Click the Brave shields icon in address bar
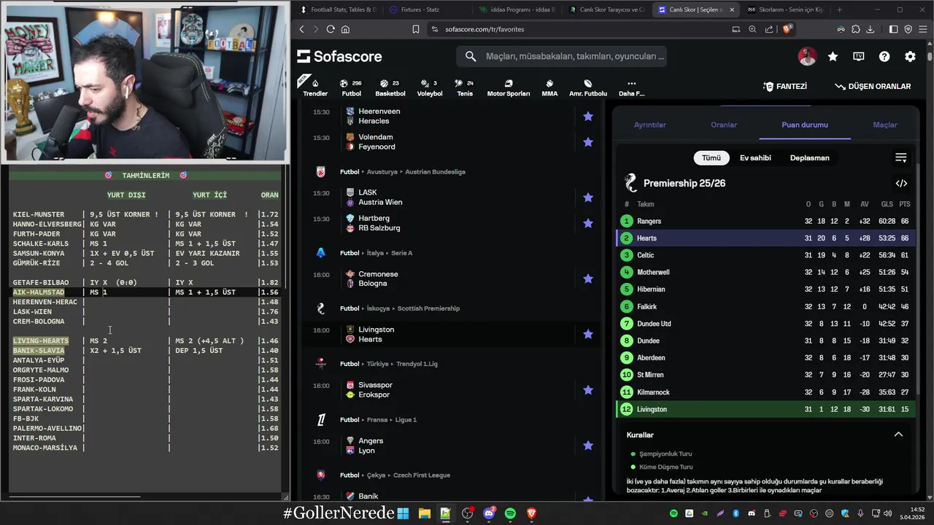The height and width of the screenshot is (525, 934). click(787, 29)
